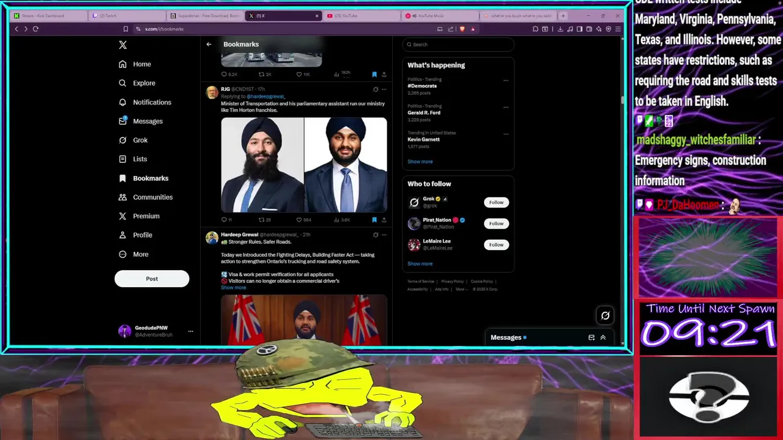Open the left photo in RJG post
This screenshot has width=783, height=440.
tap(262, 165)
